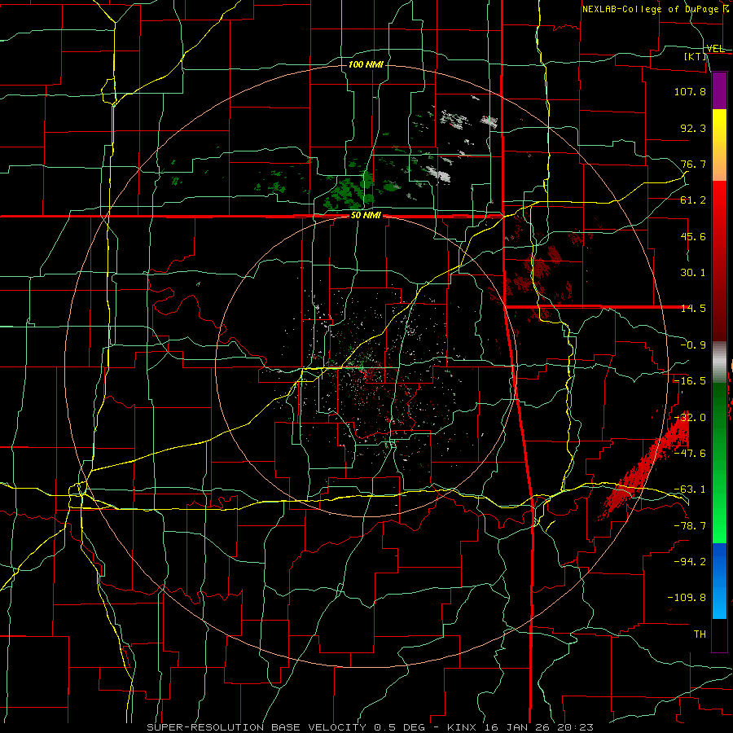
Task: Click the '50 NMI' range ring label
Action: point(366,216)
